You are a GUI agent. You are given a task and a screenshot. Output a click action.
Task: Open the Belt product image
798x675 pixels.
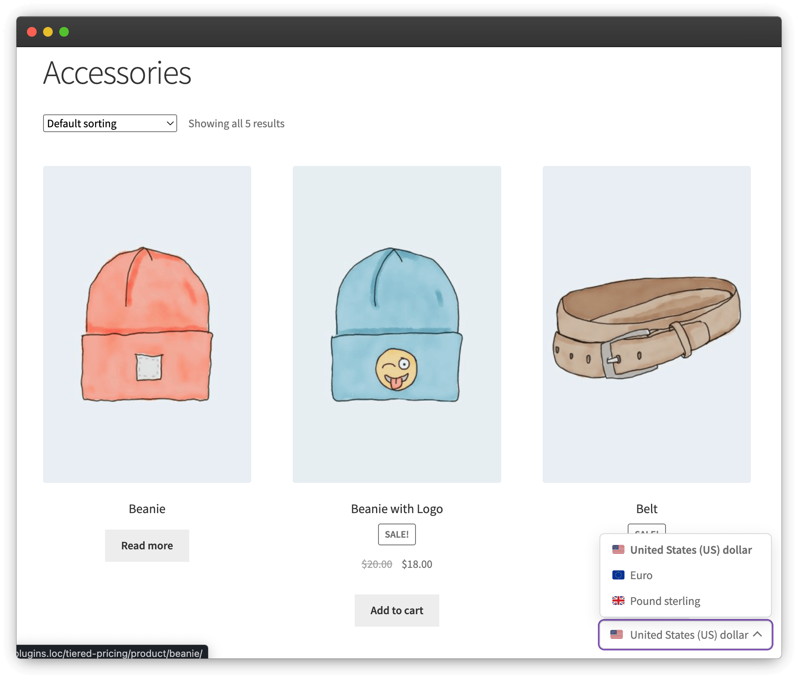(x=647, y=324)
